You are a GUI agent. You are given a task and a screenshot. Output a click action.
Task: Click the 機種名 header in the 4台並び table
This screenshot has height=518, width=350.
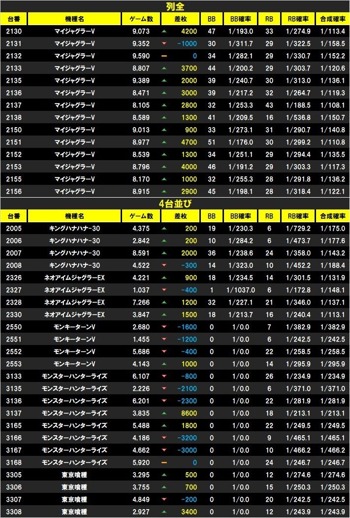[74, 216]
